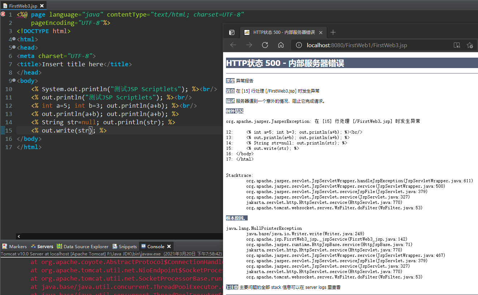The height and width of the screenshot is (295, 478).
Task: Add this page to favorites
Action: 470,45
